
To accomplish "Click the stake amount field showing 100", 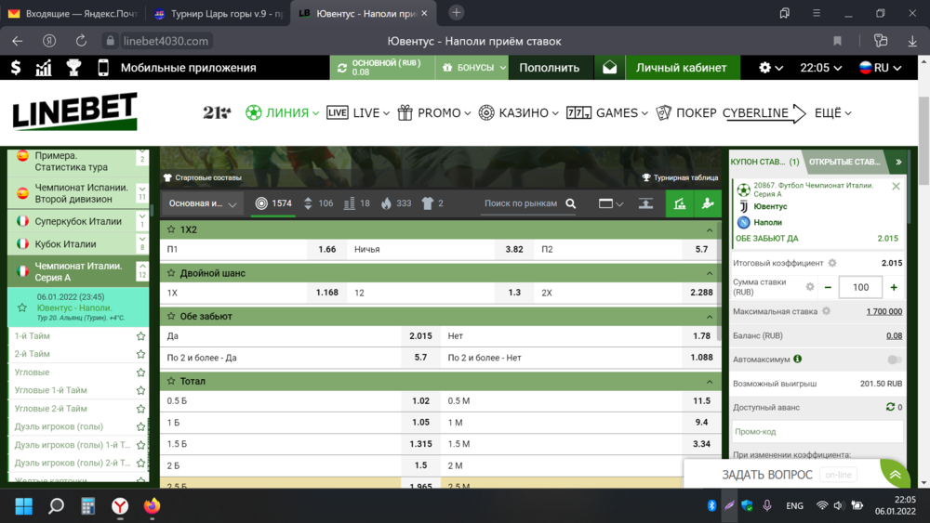I will coord(860,287).
